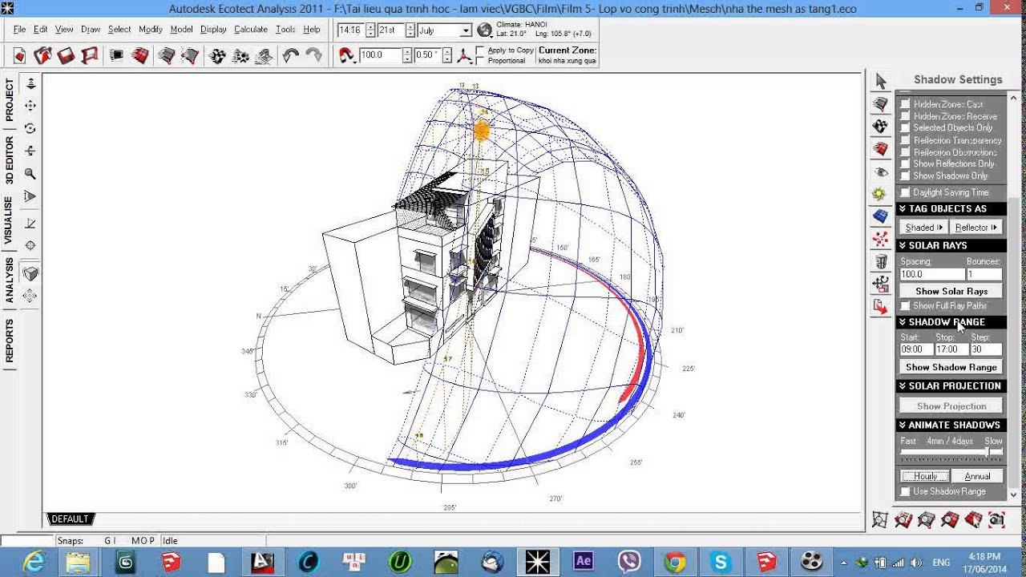Click the animation speed Fast/Slow slider
Image resolution: width=1026 pixels, height=577 pixels.
[951, 454]
